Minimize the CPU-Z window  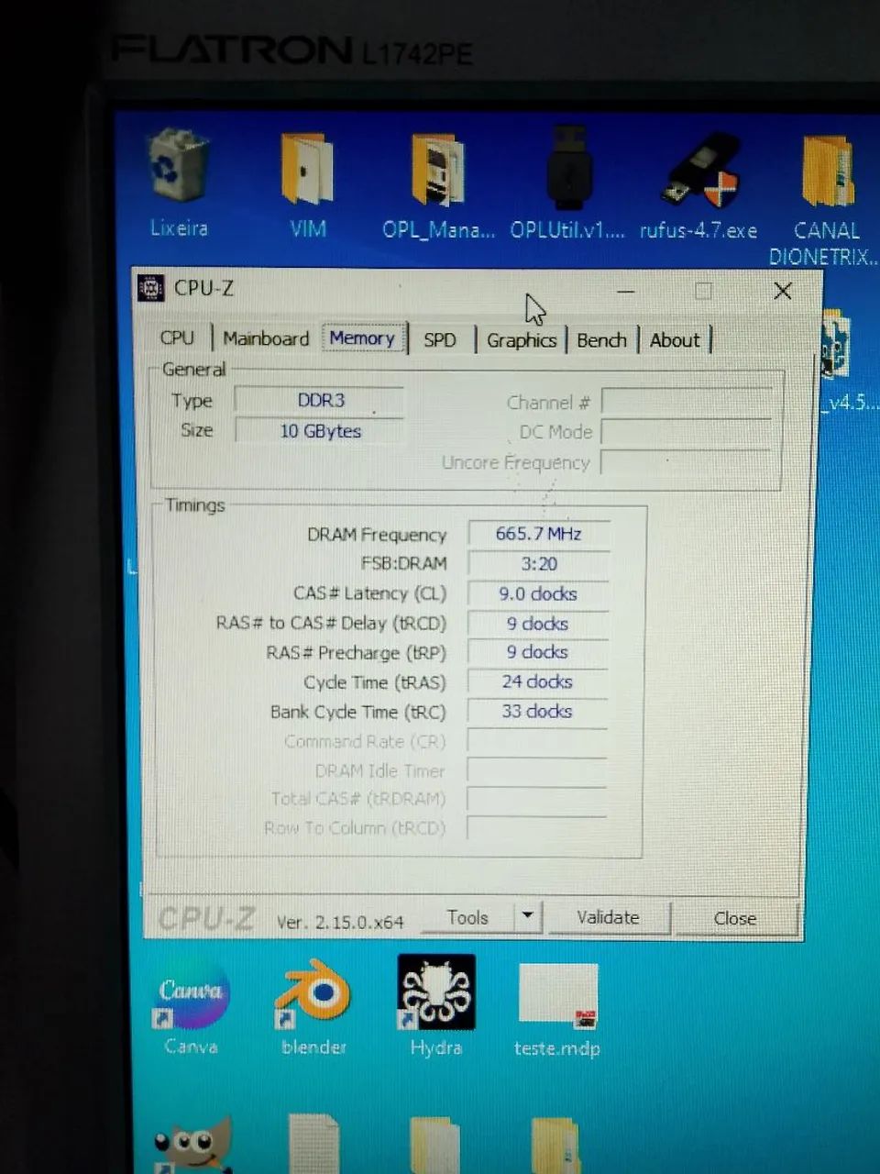(x=626, y=291)
